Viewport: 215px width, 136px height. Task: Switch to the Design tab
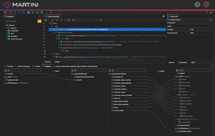pos(57,62)
